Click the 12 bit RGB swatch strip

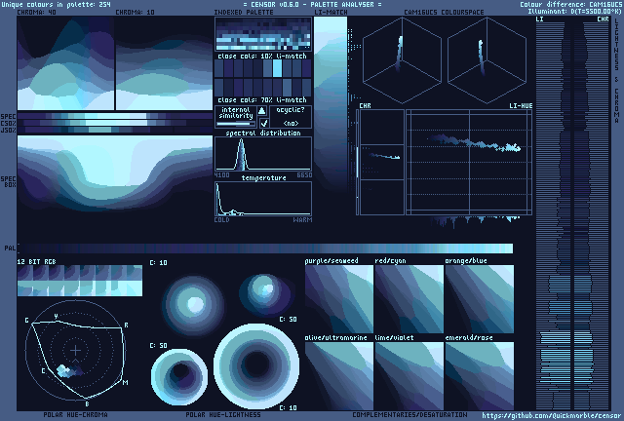coord(80,281)
